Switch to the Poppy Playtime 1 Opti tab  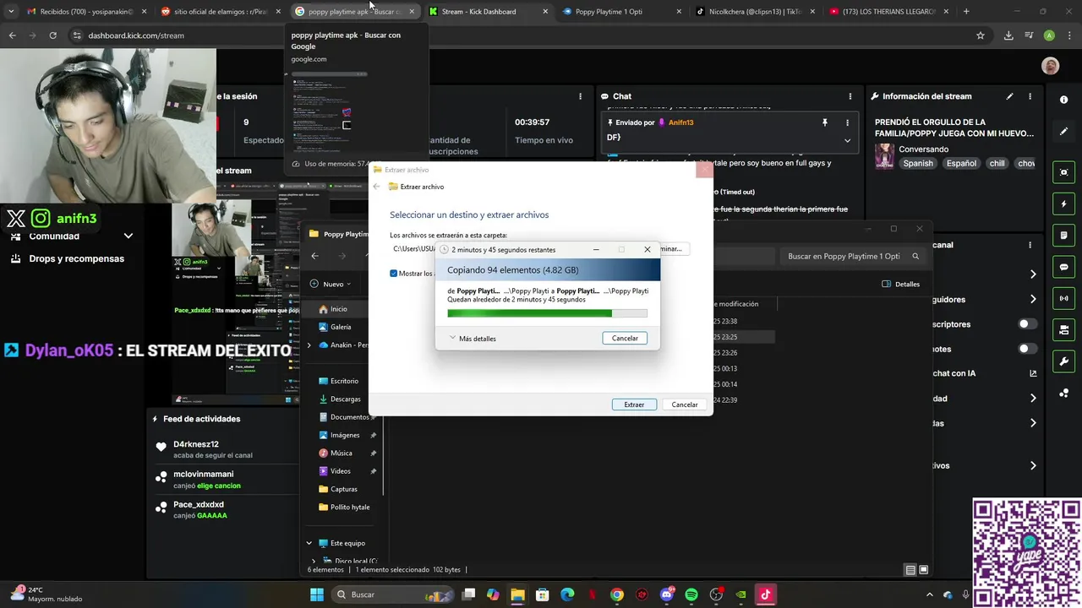point(622,12)
